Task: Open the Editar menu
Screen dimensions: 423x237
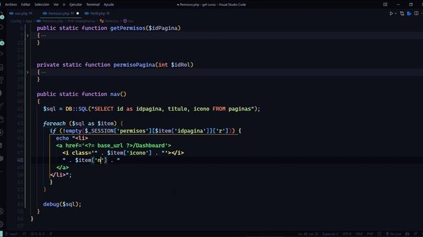Action: point(26,5)
